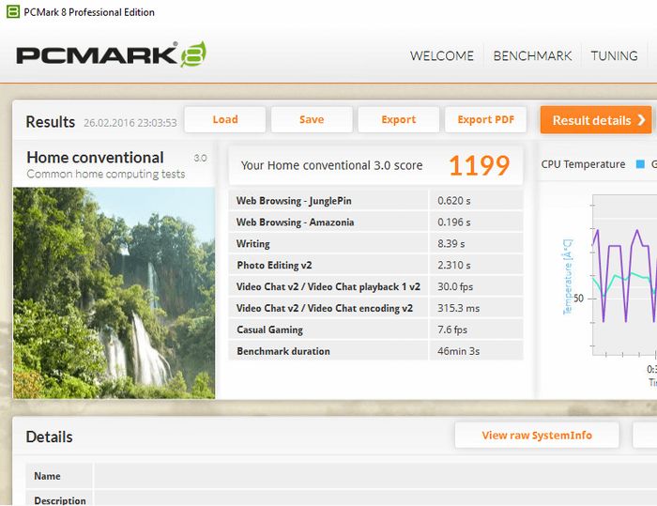657x506 pixels.
Task: Click the PCMark 8 title bar app icon
Action: click(13, 12)
